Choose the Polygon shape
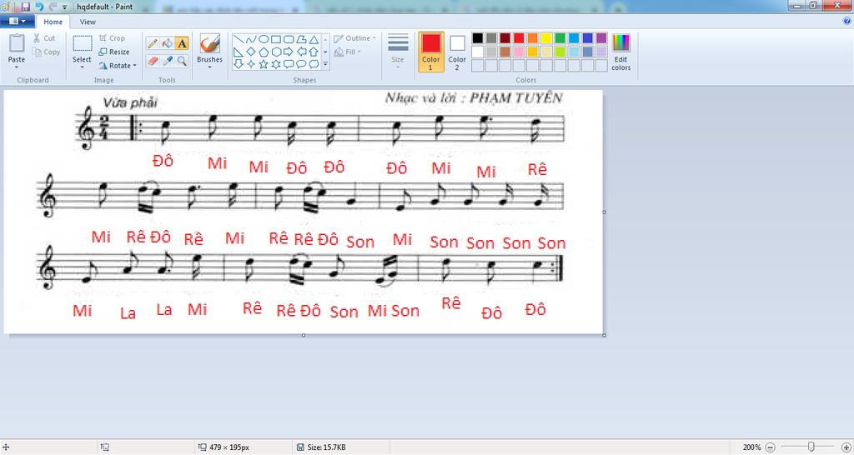The image size is (854, 455). (301, 40)
